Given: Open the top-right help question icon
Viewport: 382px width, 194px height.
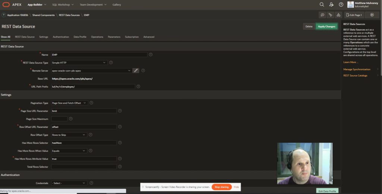Looking at the screenshot, I should pyautogui.click(x=341, y=4).
